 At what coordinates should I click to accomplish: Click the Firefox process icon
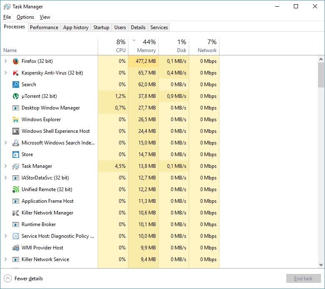point(16,61)
